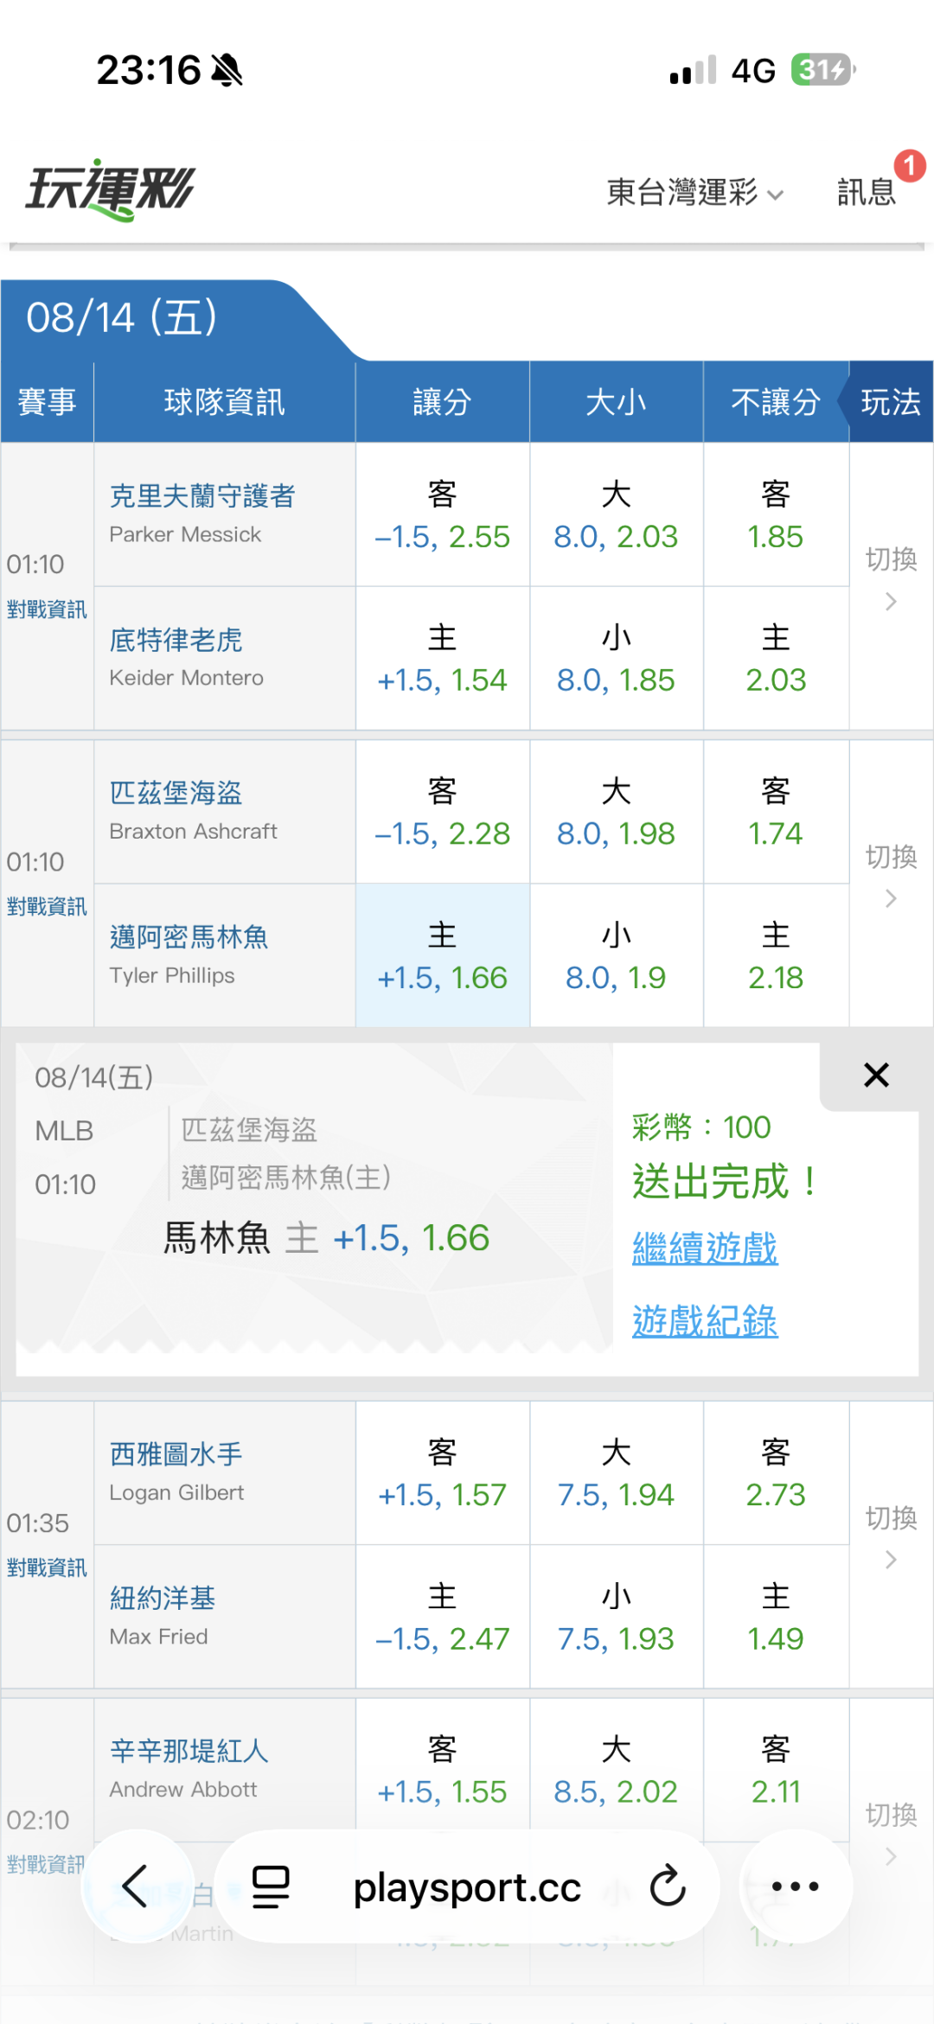The height and width of the screenshot is (2024, 934).
Task: Open 克里夫蘭守護者 team info
Action: point(202,495)
